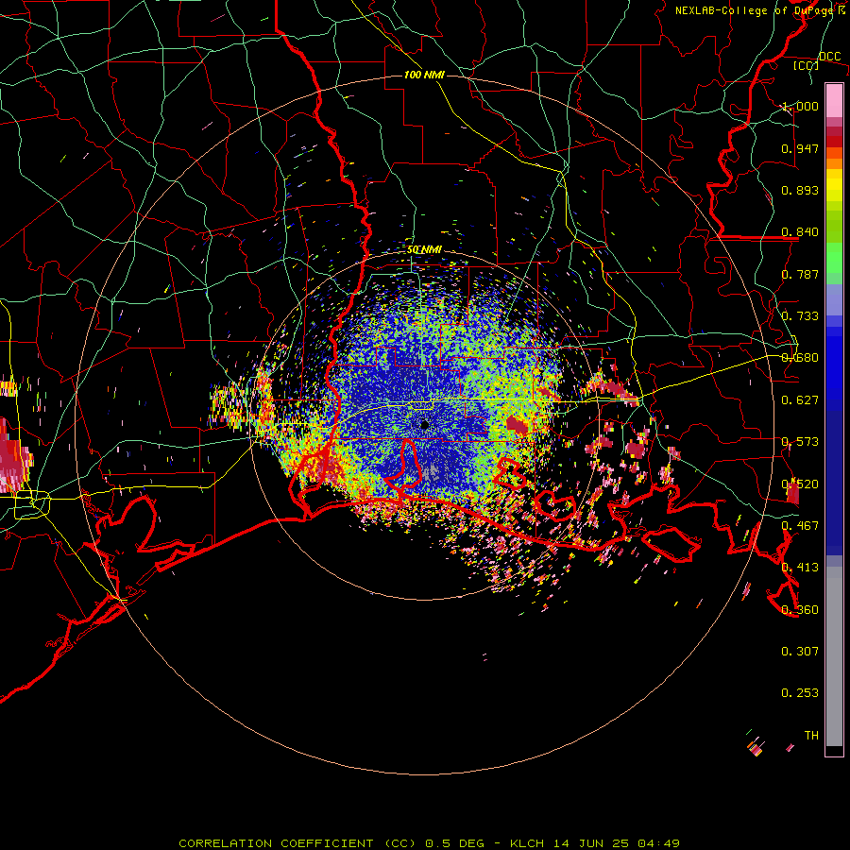Select the 0.253 legend value

point(800,693)
